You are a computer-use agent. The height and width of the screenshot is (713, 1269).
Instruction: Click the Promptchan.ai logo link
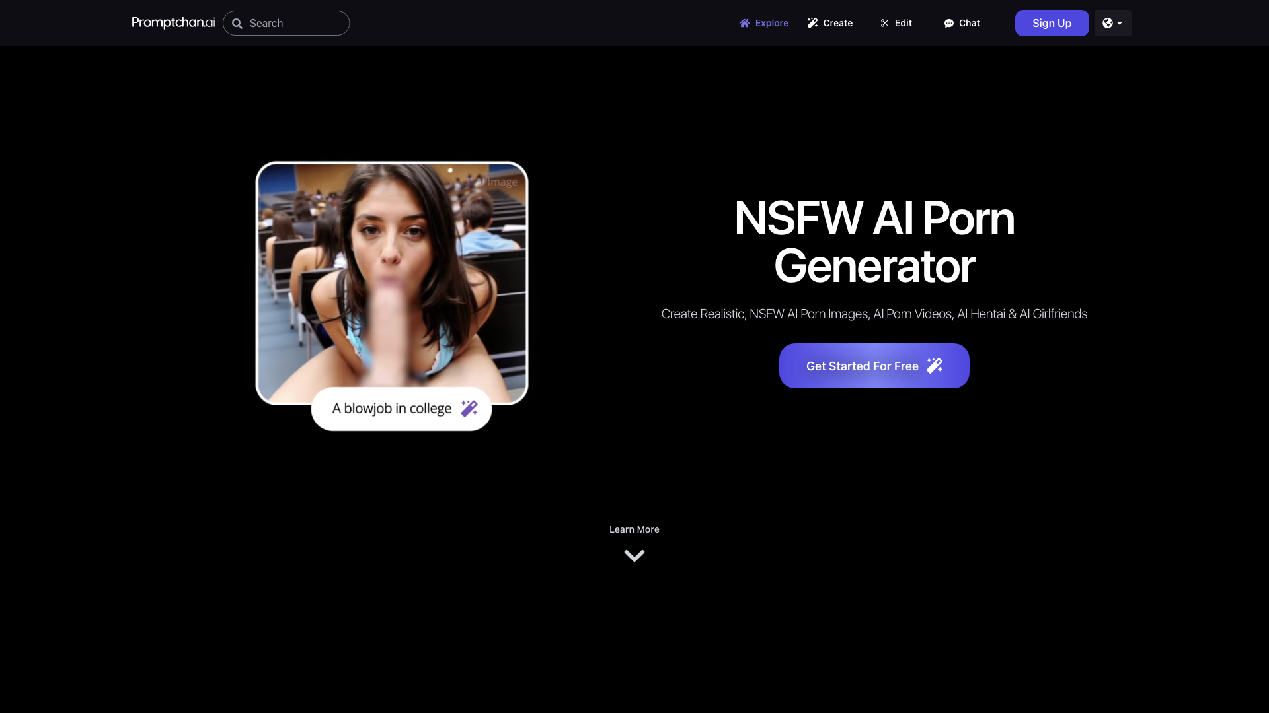tap(173, 22)
